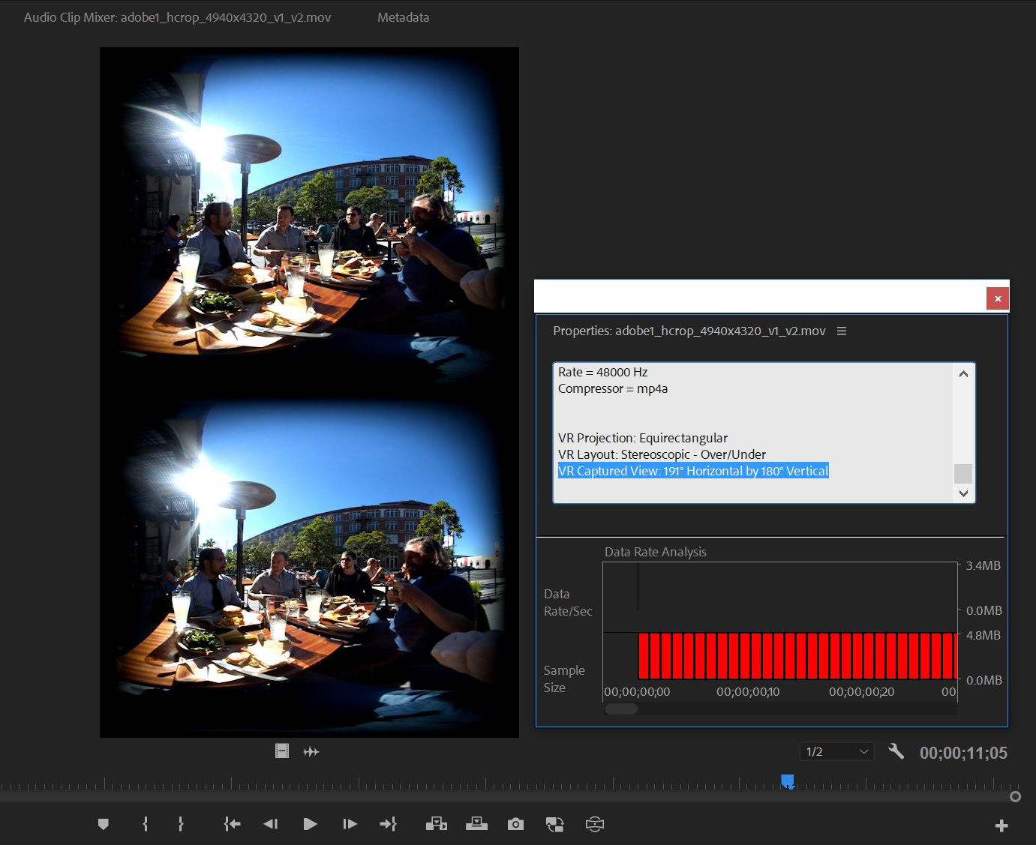Viewport: 1036px width, 845px height.
Task: Select the Add Marker icon
Action: pyautogui.click(x=103, y=823)
